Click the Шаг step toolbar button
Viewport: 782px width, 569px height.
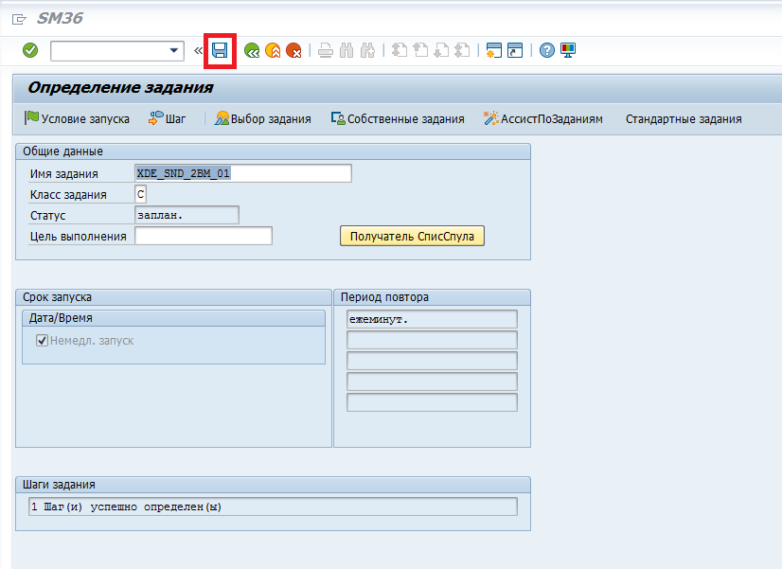pos(167,118)
